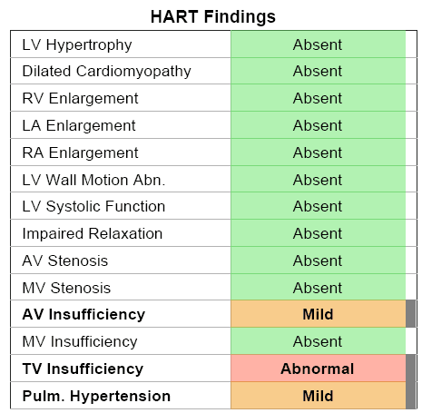Select the AV Stenosis finding label
Screen dimensions: 422x413
(64, 261)
